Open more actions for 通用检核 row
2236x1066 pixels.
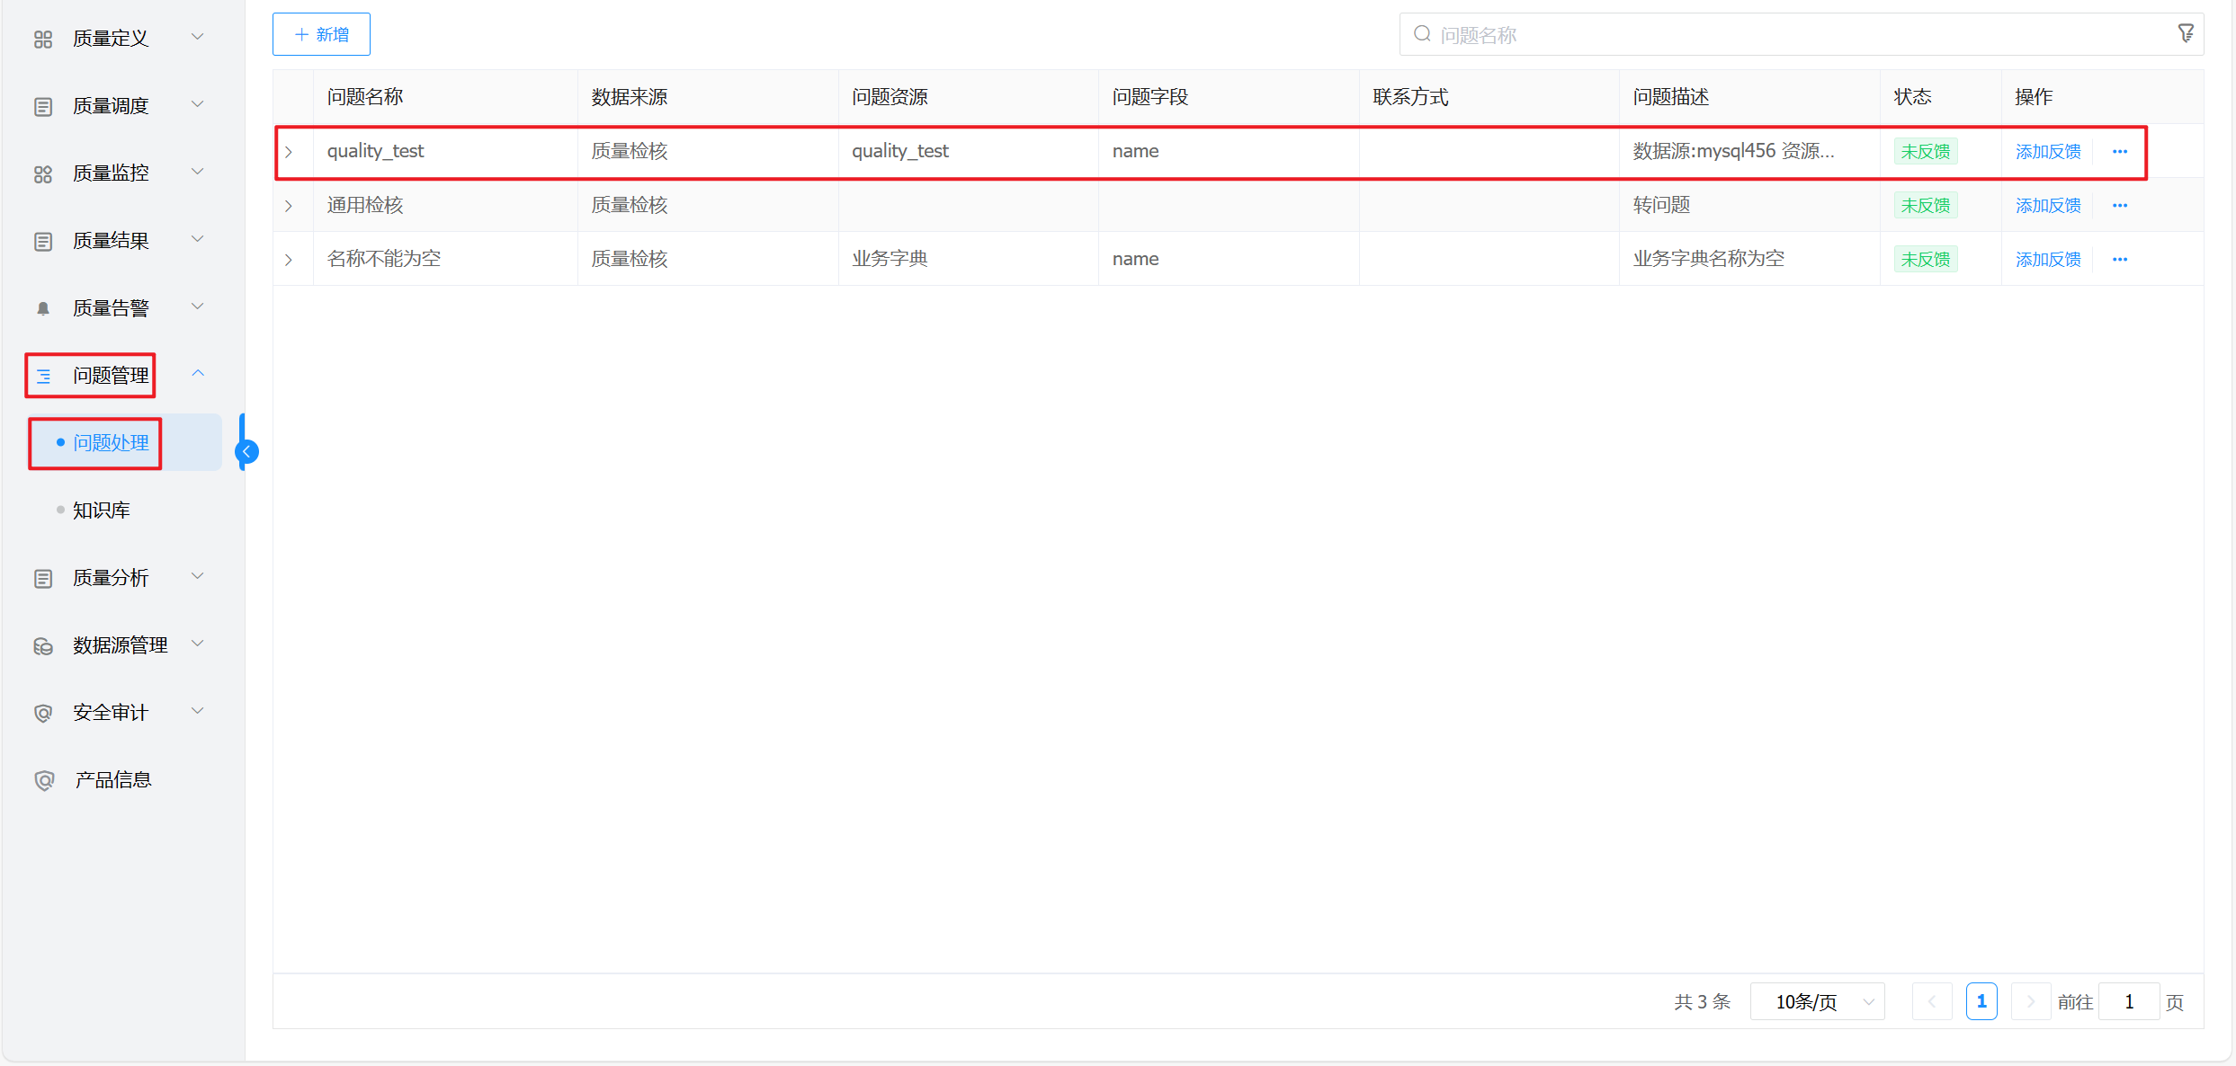2119,206
